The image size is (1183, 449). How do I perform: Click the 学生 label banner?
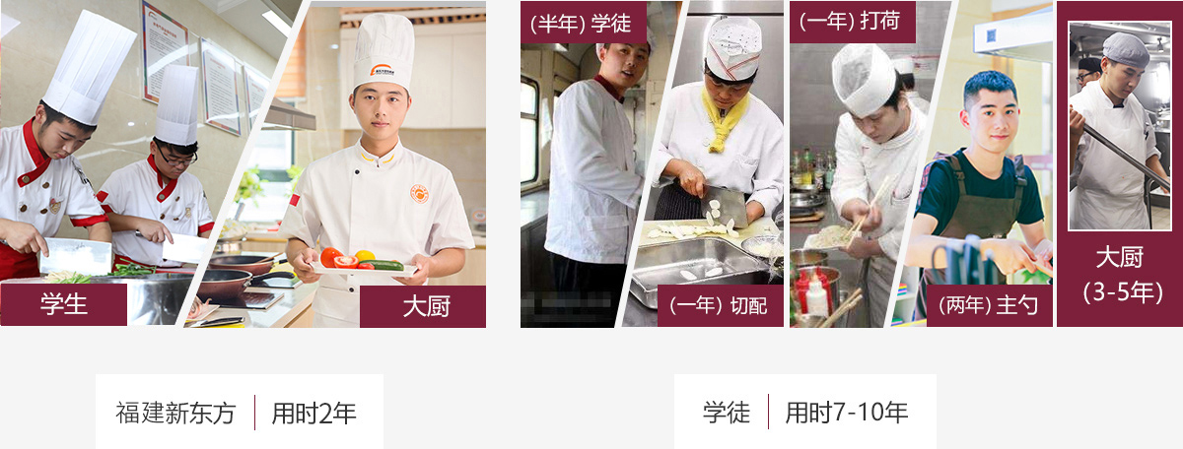pos(63,304)
